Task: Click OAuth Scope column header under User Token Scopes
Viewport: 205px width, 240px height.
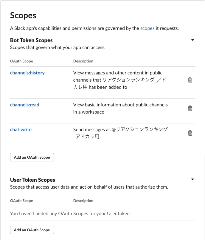Action: pos(21,201)
